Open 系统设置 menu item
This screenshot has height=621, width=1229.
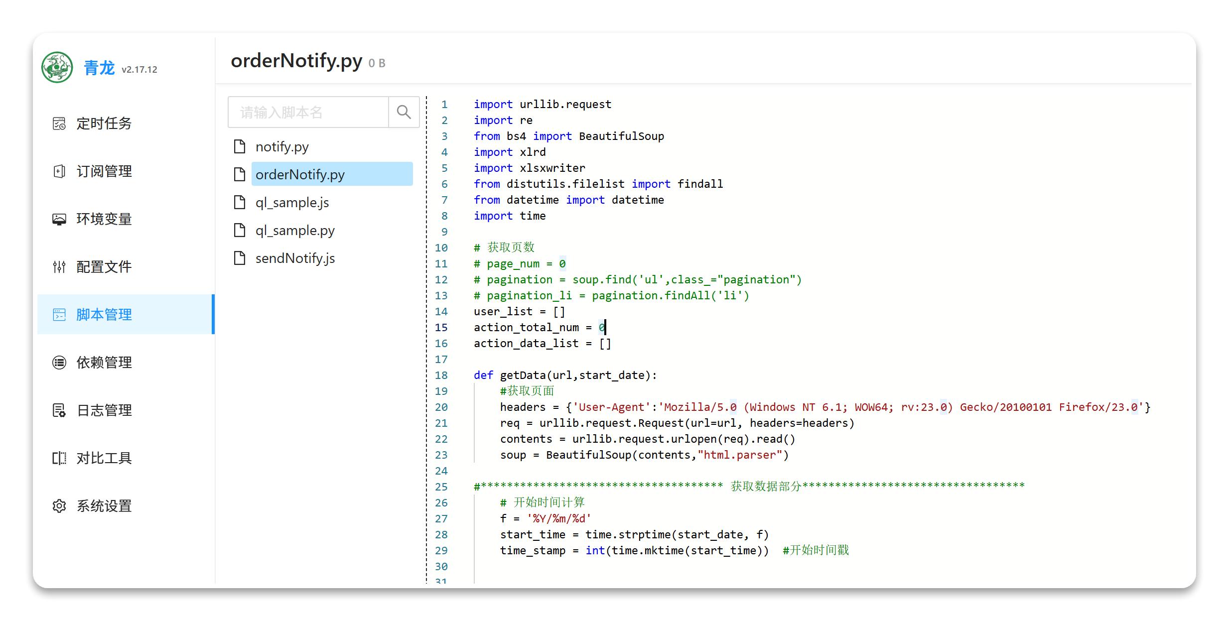[x=126, y=506]
